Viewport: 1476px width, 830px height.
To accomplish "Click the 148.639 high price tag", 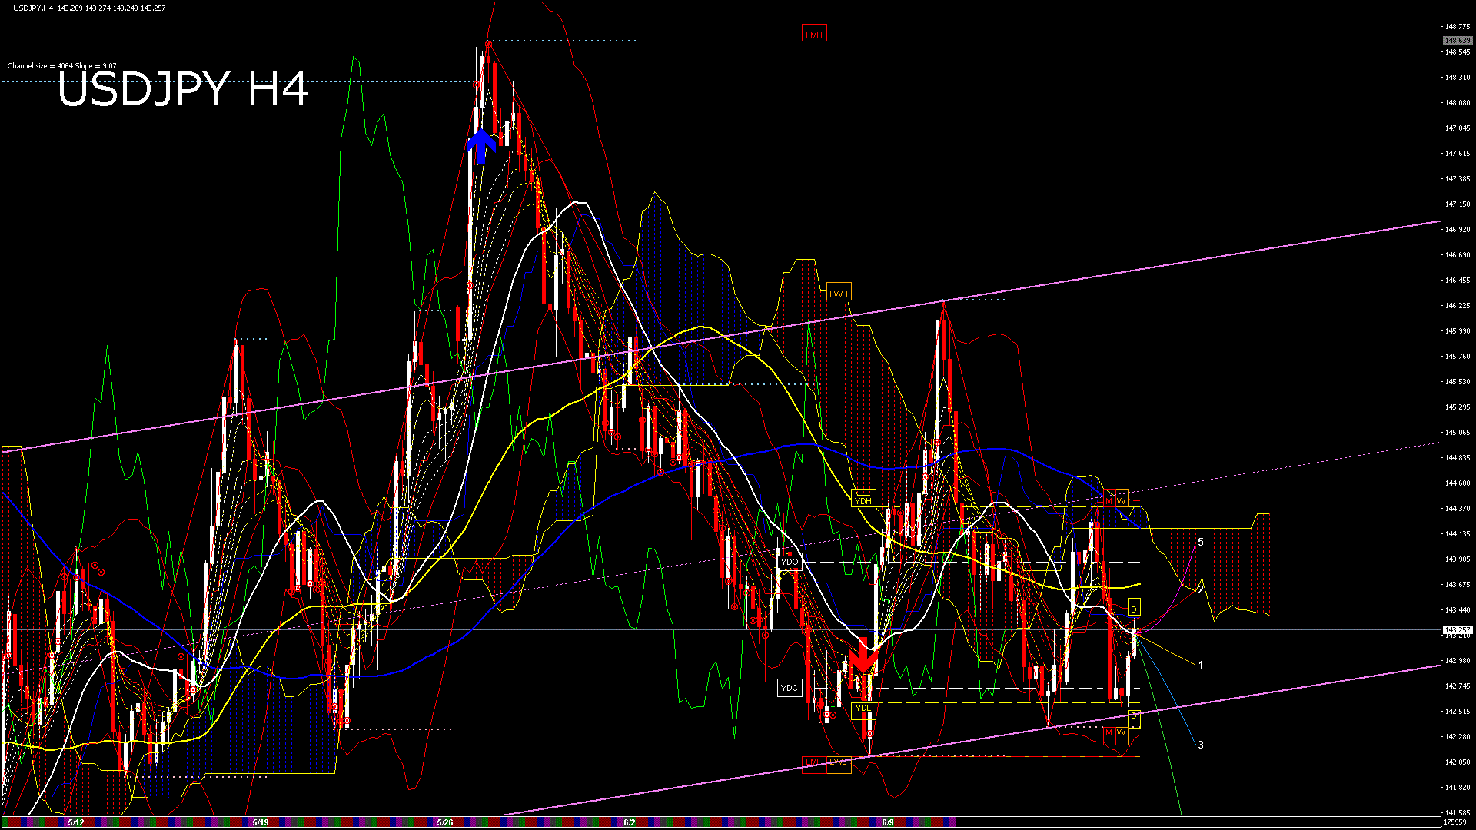I will [x=1457, y=40].
